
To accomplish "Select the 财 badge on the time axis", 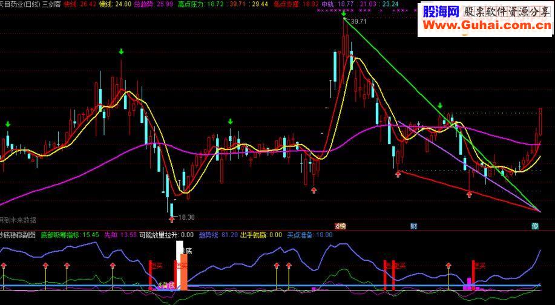I will pyautogui.click(x=413, y=226).
